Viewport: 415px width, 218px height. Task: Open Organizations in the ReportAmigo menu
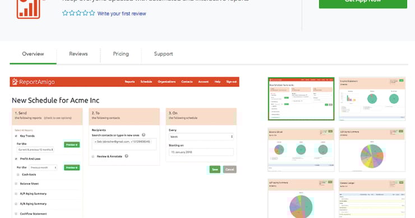click(167, 82)
